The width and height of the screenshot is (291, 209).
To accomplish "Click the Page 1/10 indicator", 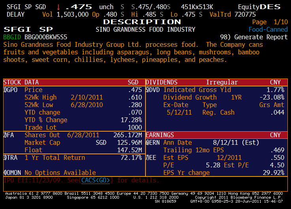I will click(x=270, y=22).
